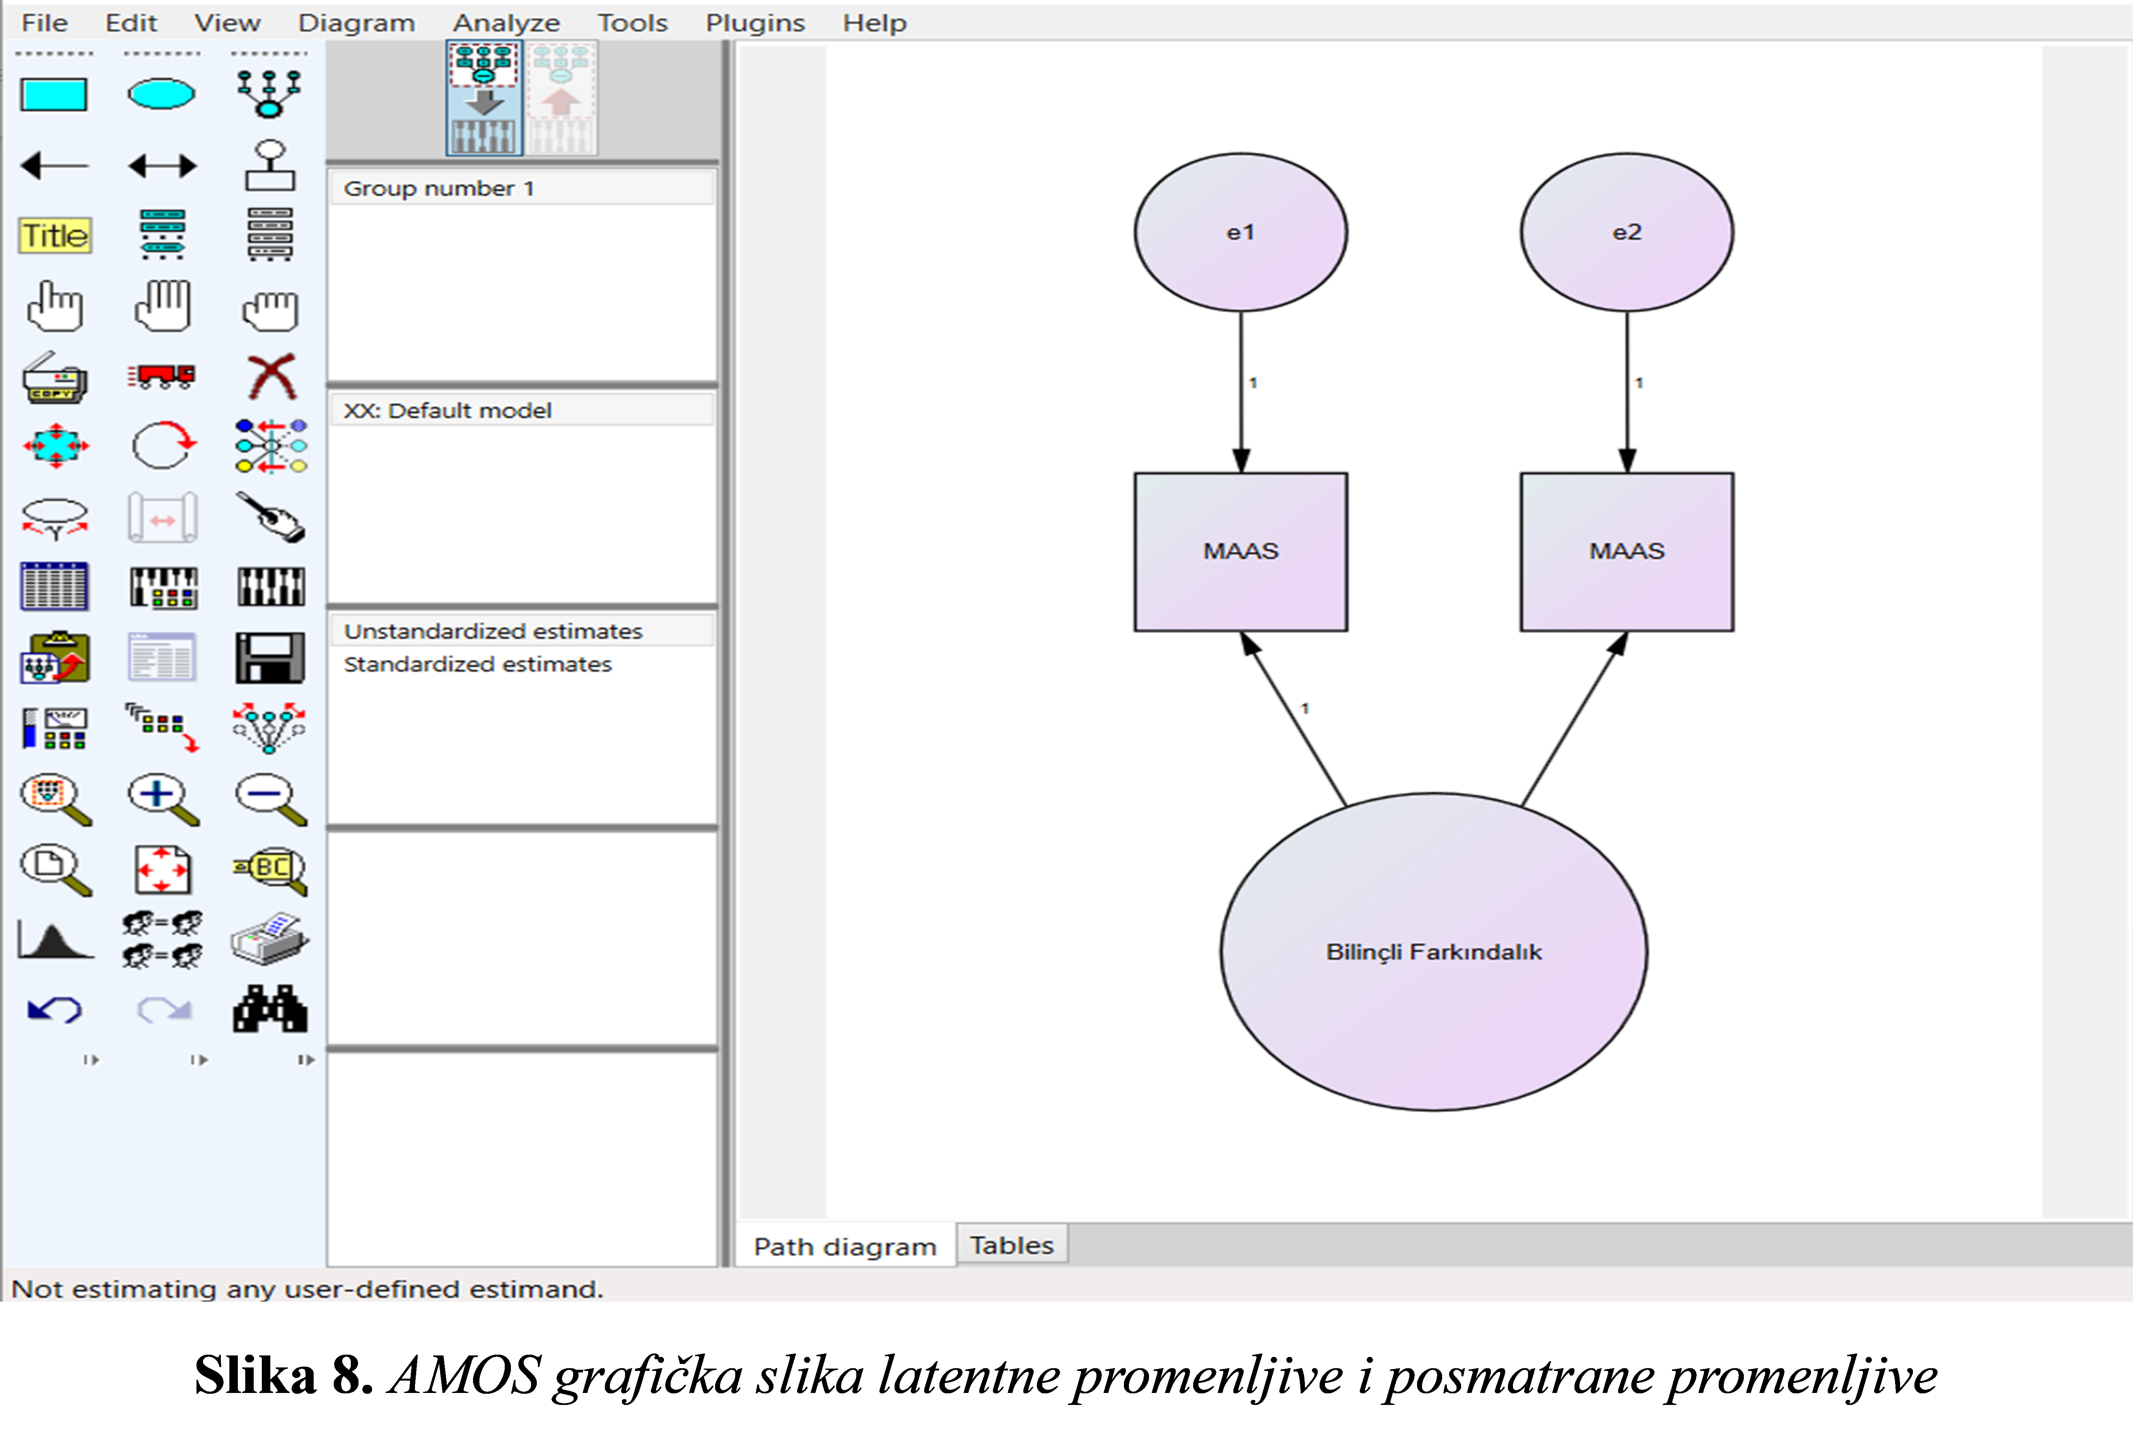Open the Edit menu
Screen dimensions: 2136x1444
click(x=131, y=23)
